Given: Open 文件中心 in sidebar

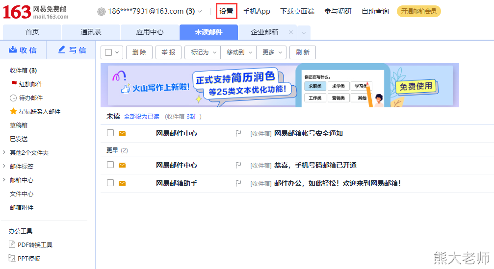Looking at the screenshot, I should coord(22,194).
